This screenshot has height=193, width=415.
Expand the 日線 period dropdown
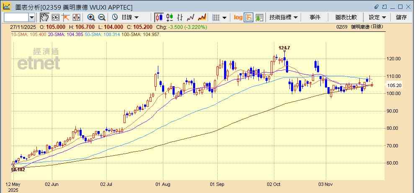click(x=130, y=17)
